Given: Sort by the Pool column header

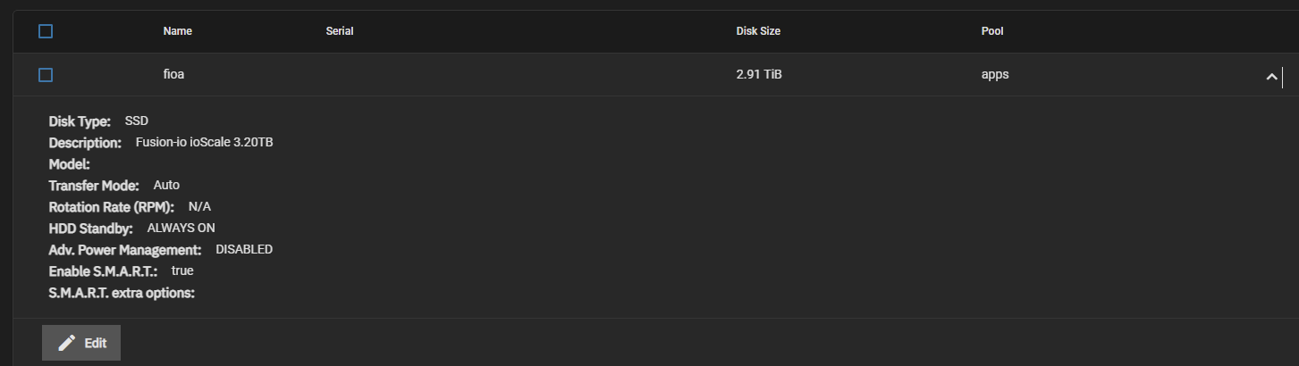Looking at the screenshot, I should tap(992, 31).
